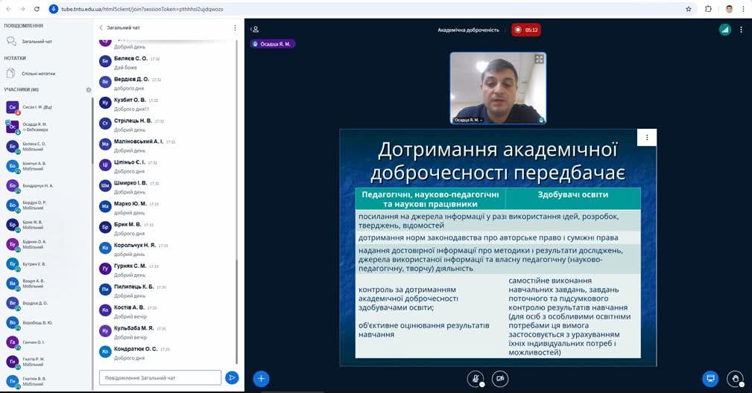This screenshot has height=393, width=752.
Task: Open the participants settings gear
Action: pyautogui.click(x=88, y=89)
